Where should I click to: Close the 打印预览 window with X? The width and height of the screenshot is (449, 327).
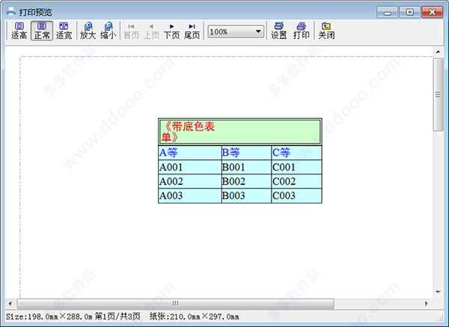tap(433, 12)
